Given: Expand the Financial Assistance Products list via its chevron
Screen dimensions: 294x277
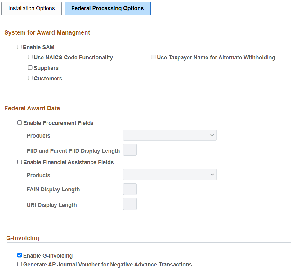Looking at the screenshot, I should (212, 174).
